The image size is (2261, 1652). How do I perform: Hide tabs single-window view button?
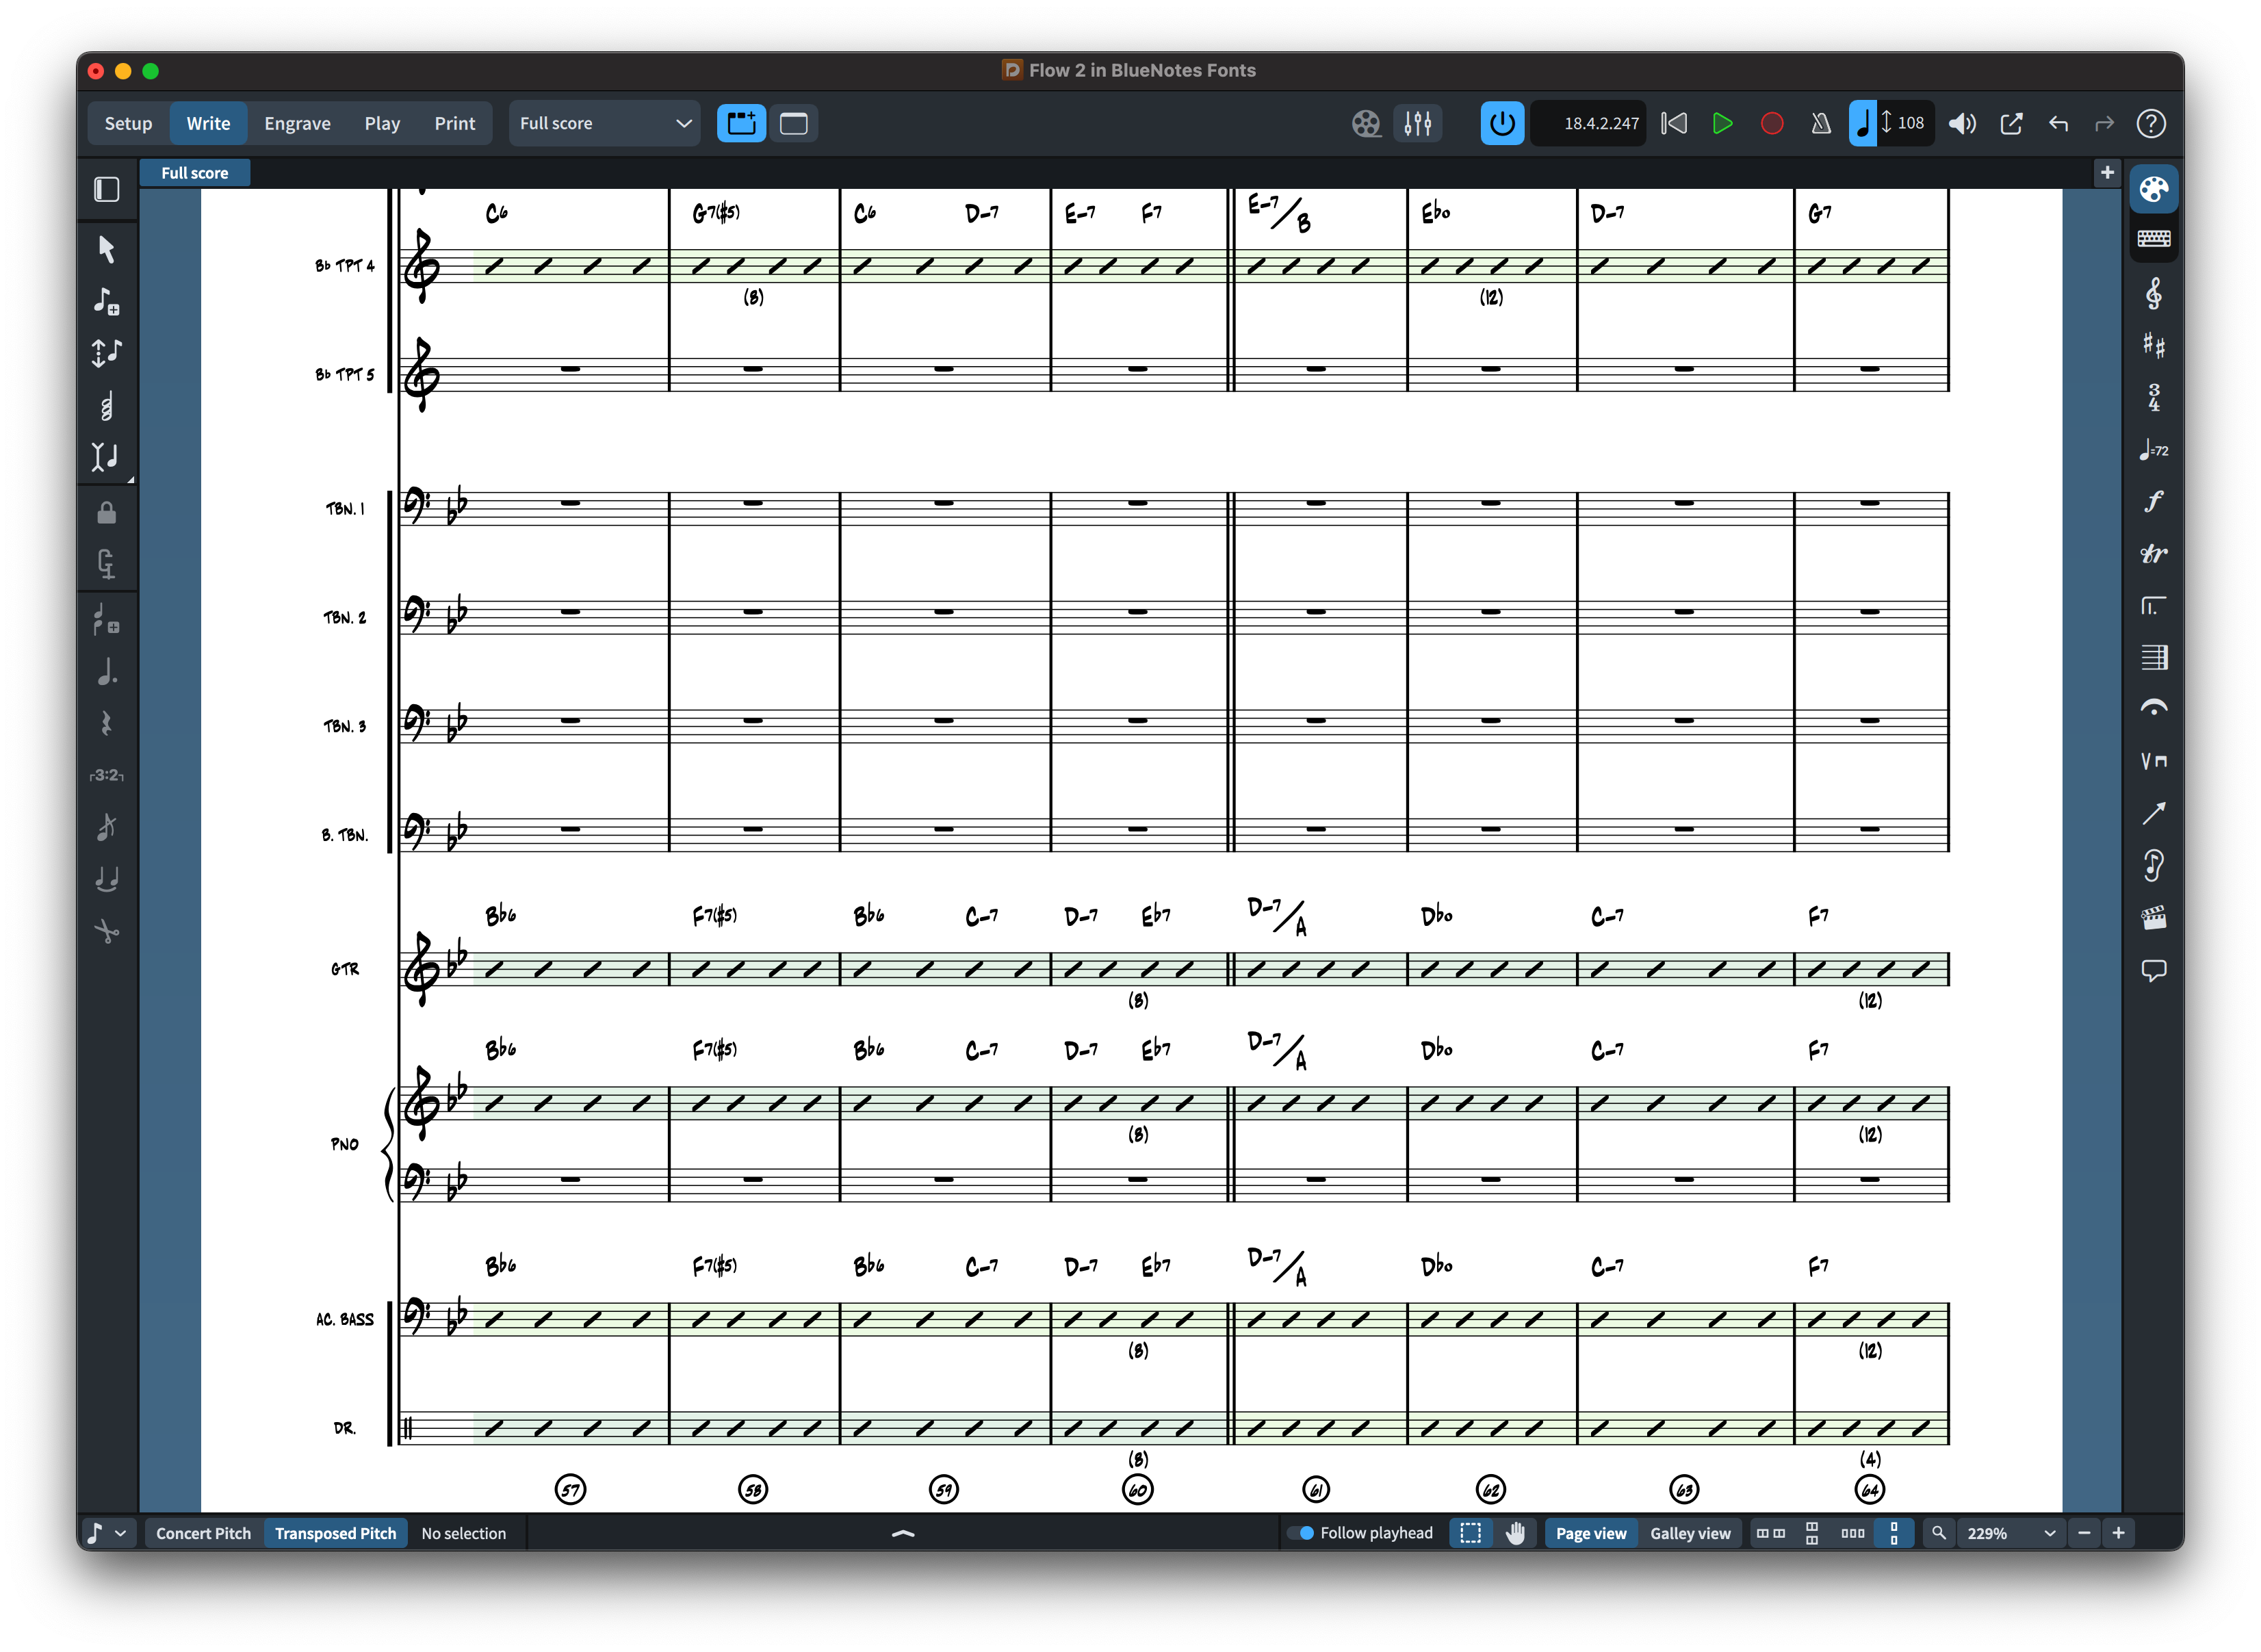[x=794, y=123]
